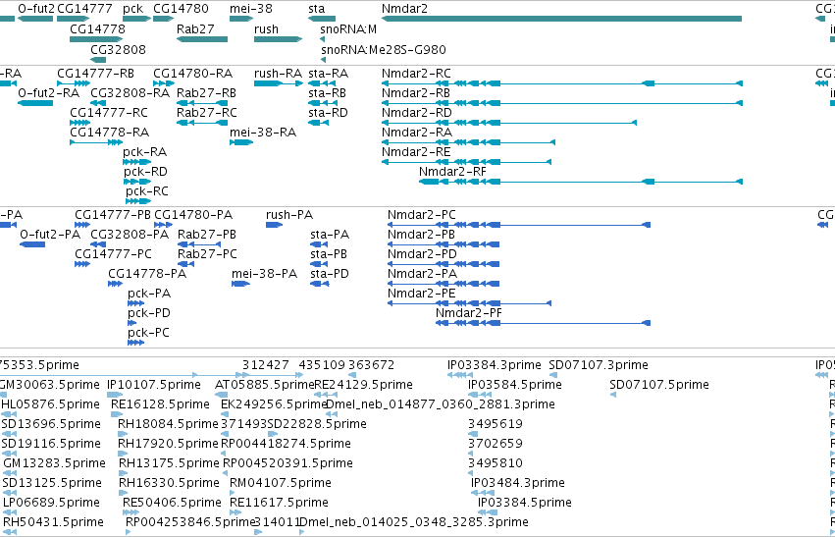The width and height of the screenshot is (835, 537).
Task: Select the RE16128.5prime EST label
Action: [x=160, y=404]
